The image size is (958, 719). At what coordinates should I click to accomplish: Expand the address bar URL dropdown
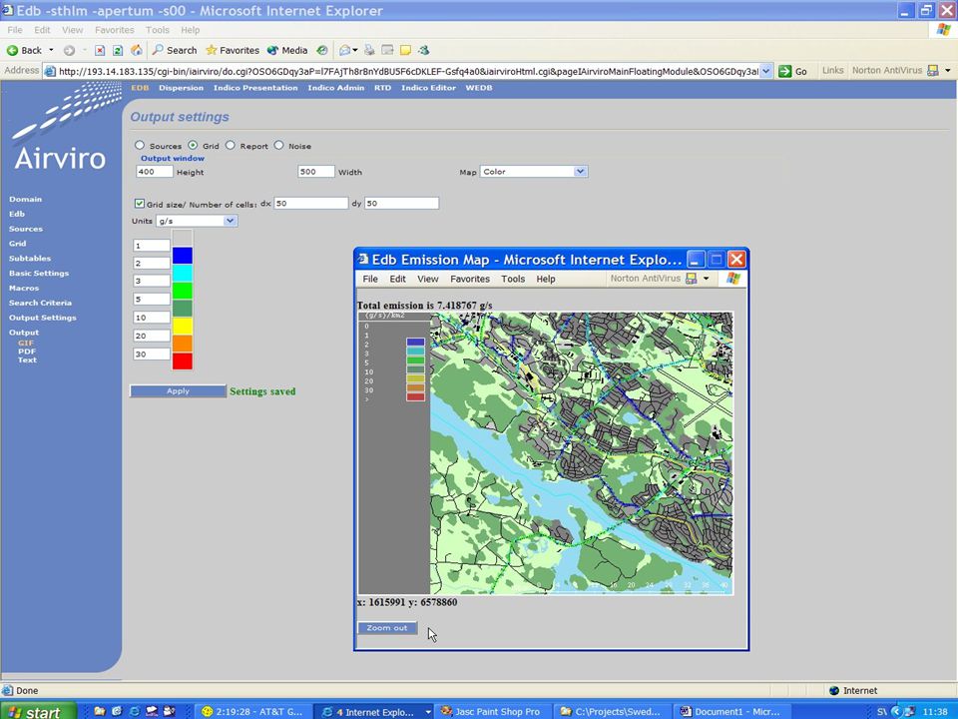(x=766, y=71)
